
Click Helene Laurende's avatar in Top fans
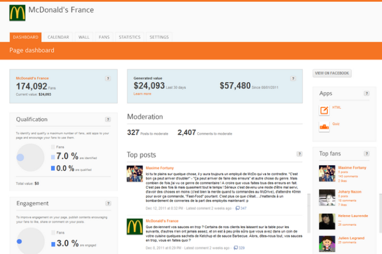pos(327,222)
